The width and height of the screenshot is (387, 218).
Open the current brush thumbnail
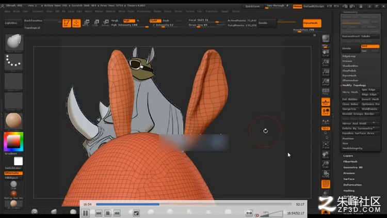[14, 42]
